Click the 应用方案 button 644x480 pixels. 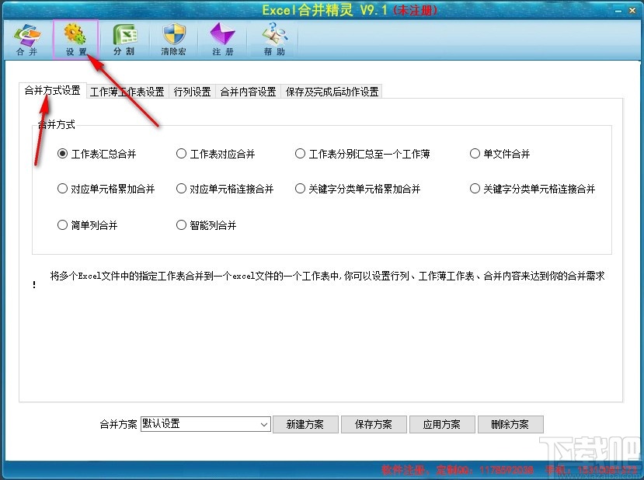click(x=442, y=424)
